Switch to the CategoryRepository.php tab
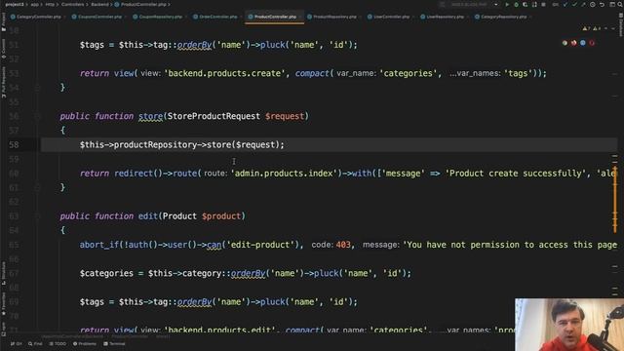The image size is (624, 351). pyautogui.click(x=501, y=17)
